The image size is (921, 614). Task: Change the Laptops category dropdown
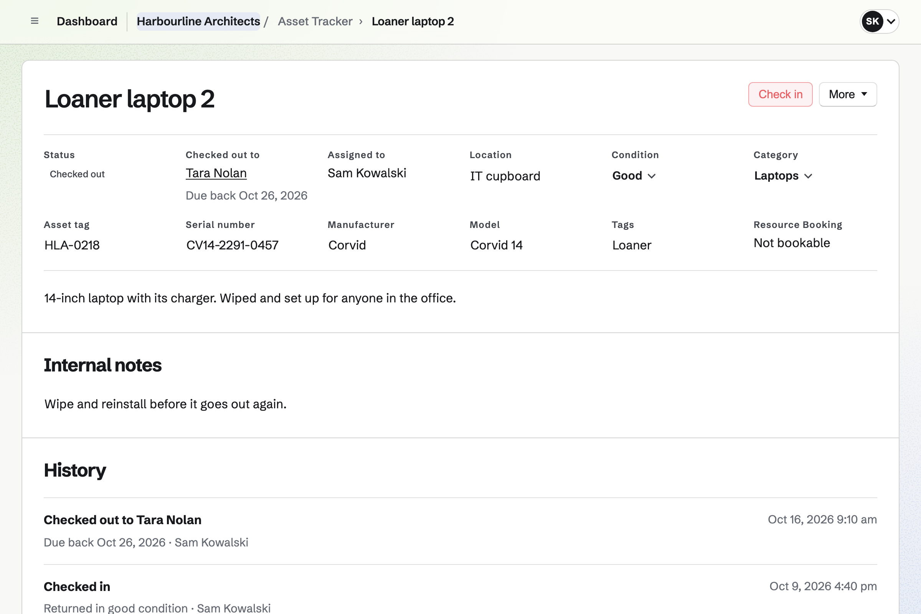[783, 176]
